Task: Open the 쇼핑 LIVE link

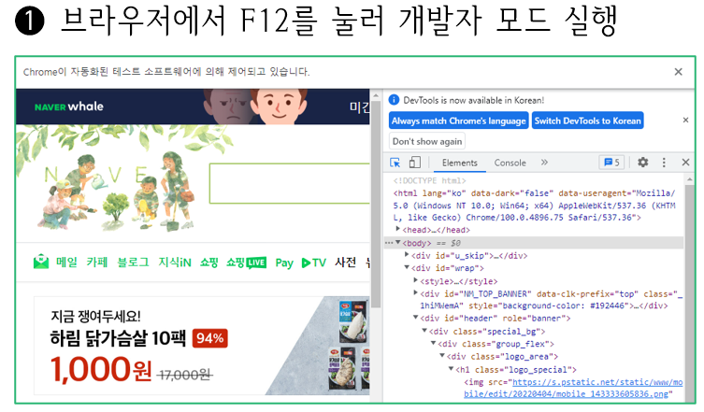Action: pyautogui.click(x=246, y=263)
